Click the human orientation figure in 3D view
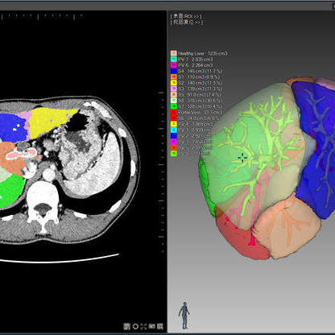Screen dimensions: 335x335 coord(184,316)
